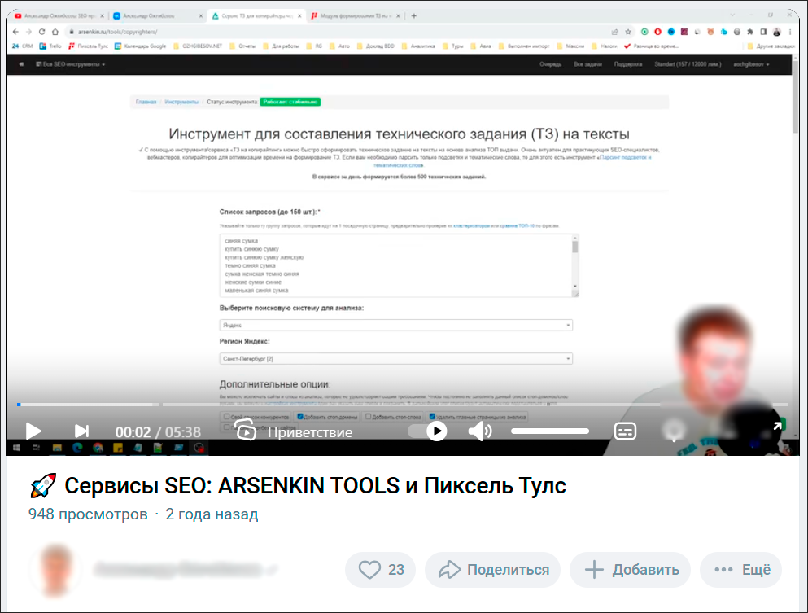This screenshot has height=613, width=808.
Task: Expand the Аналитика bookmark folder
Action: 418,46
